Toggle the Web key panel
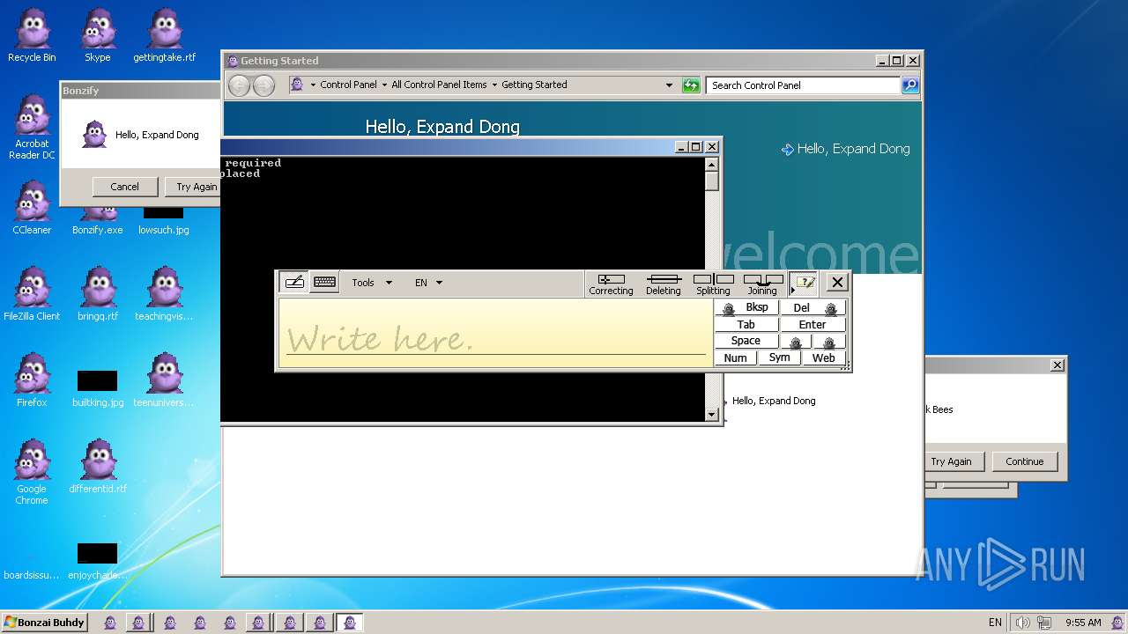Screen dimensions: 1128x634 coord(823,358)
